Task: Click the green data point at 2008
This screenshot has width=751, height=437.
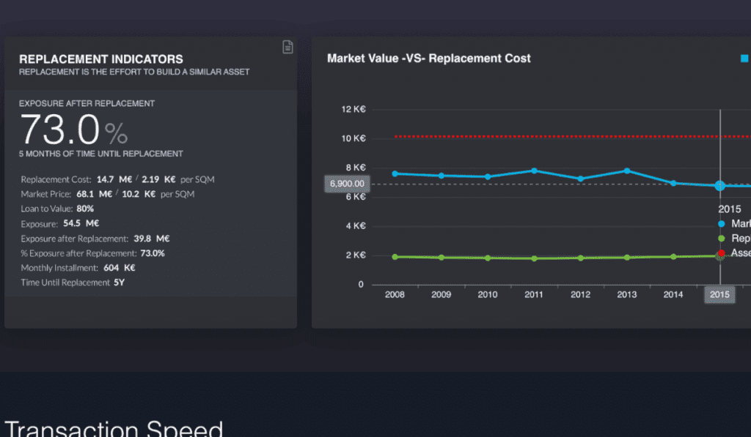Action: [395, 256]
